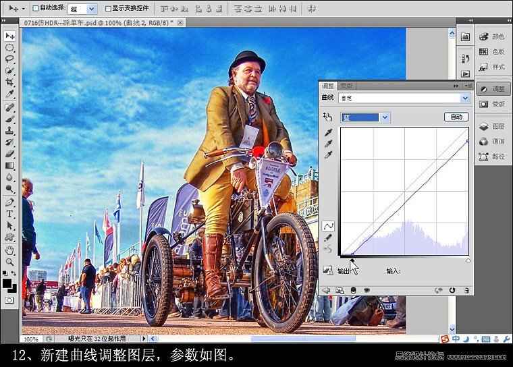Click the reset to defaults icon in Curves
This screenshot has width=513, height=367.
click(x=452, y=291)
